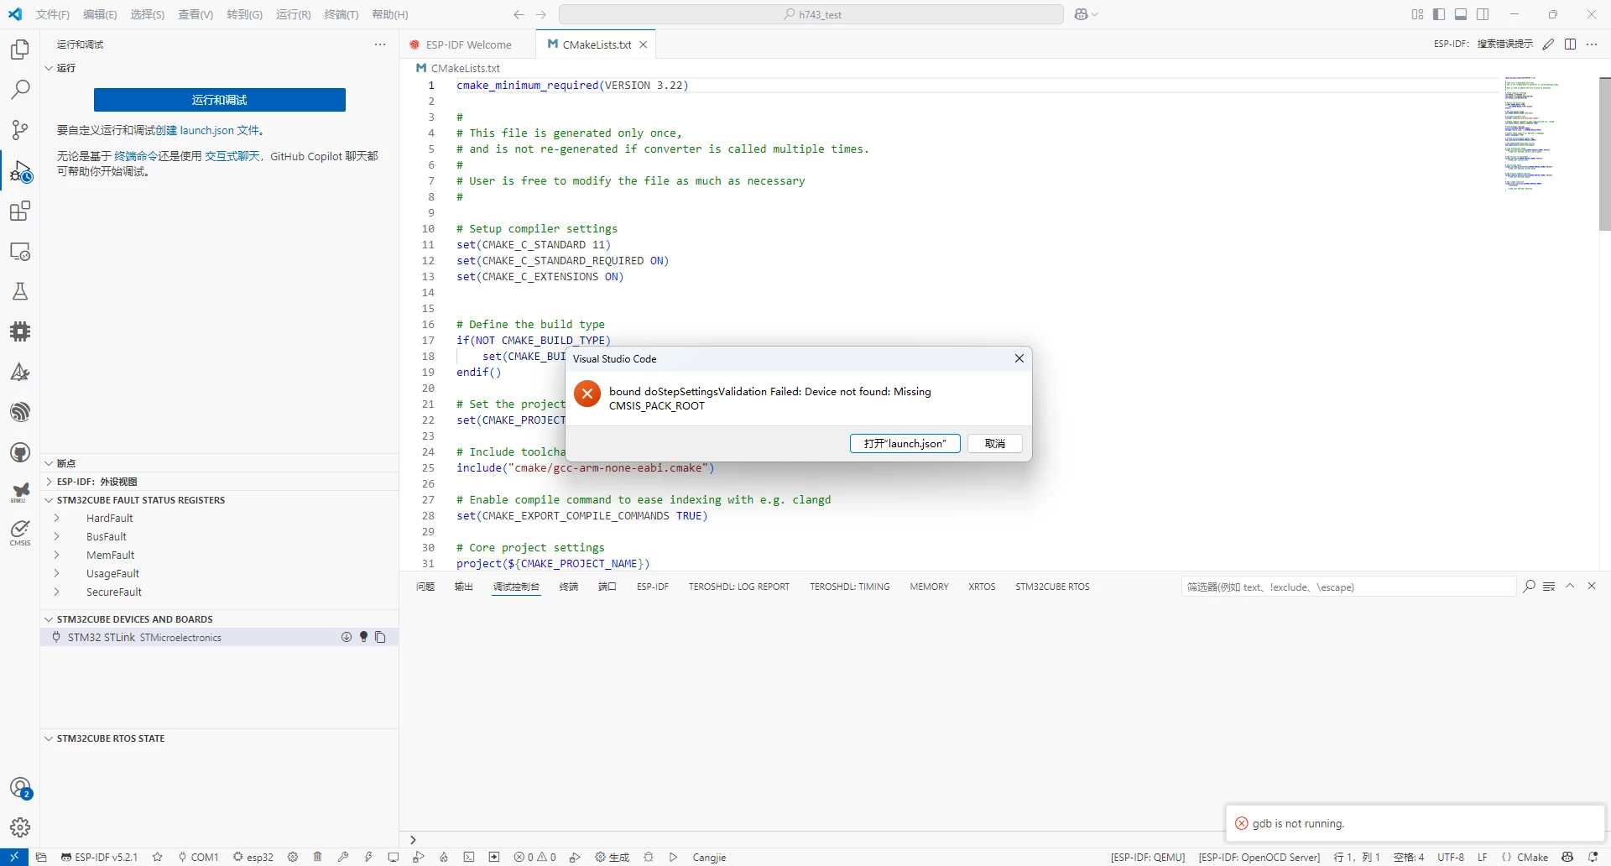
Task: Toggle the secondary side bar visibility
Action: pos(1483,14)
